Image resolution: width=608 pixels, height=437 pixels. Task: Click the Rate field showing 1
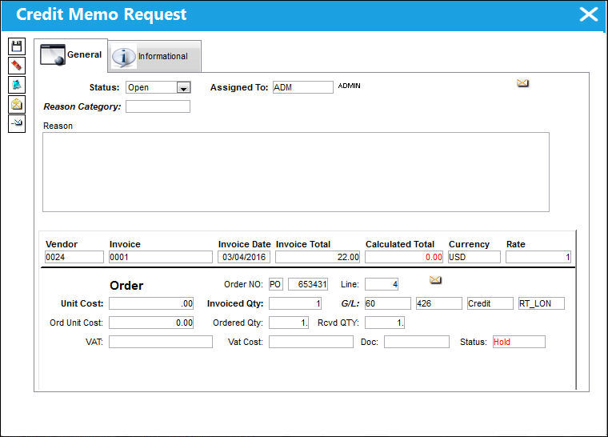coord(538,257)
